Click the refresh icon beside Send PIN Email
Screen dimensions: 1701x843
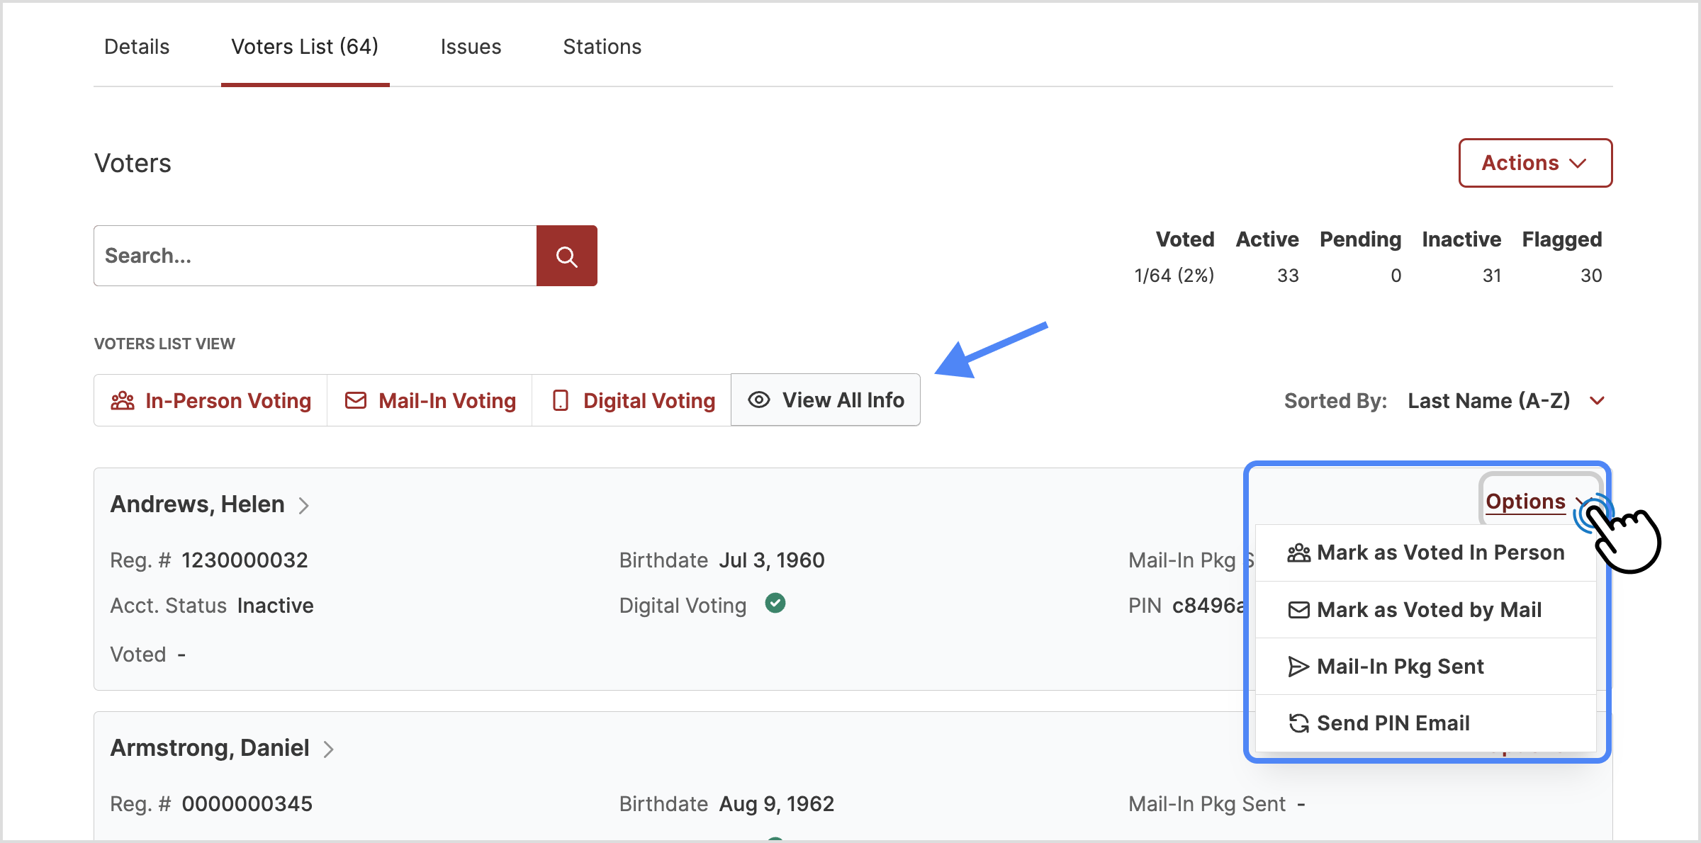(x=1298, y=723)
